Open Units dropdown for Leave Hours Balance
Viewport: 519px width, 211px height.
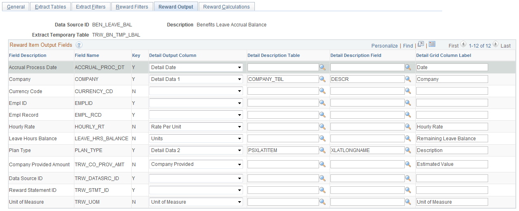[x=196, y=138]
